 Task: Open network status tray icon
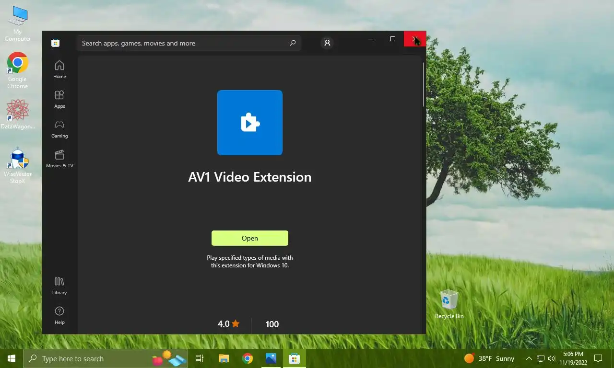pyautogui.click(x=541, y=358)
